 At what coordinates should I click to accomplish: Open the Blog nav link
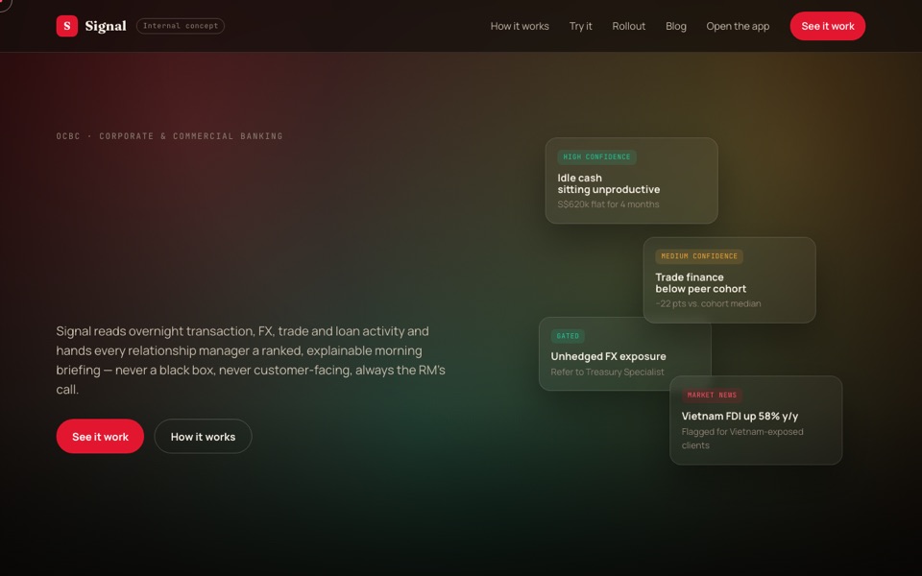click(675, 26)
